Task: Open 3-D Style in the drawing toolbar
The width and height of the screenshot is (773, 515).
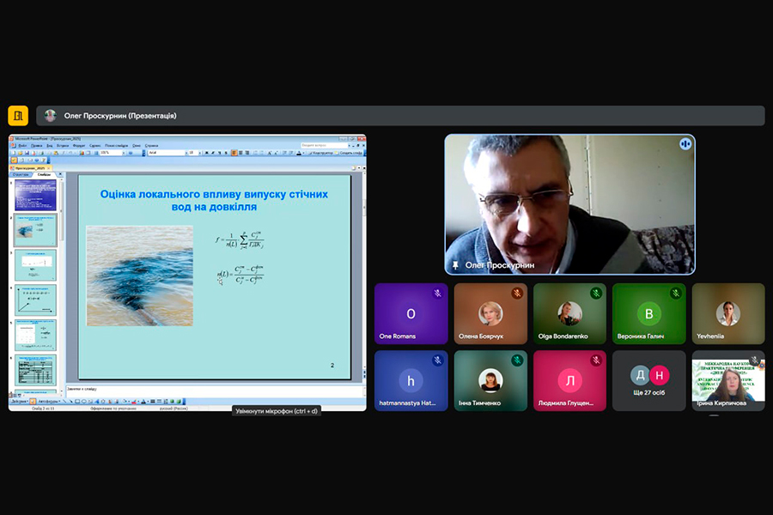Action: (179, 401)
